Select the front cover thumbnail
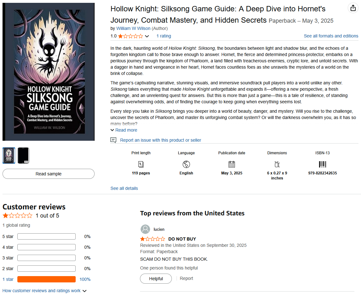Screen dimensions: 361x295 (x=9, y=156)
